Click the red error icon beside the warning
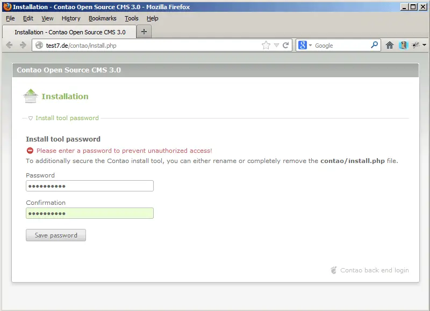Screen dimensions: 430x311 pyautogui.click(x=30, y=151)
